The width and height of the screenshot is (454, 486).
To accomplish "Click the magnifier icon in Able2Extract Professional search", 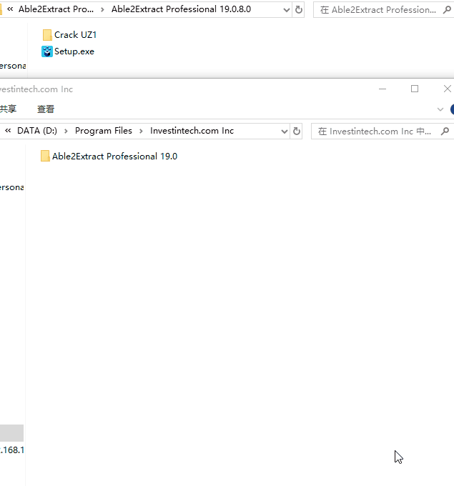I will [445, 10].
